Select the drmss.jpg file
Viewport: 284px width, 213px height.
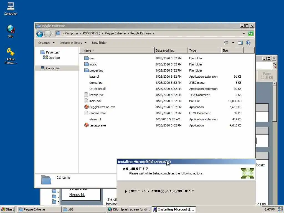point(96,83)
